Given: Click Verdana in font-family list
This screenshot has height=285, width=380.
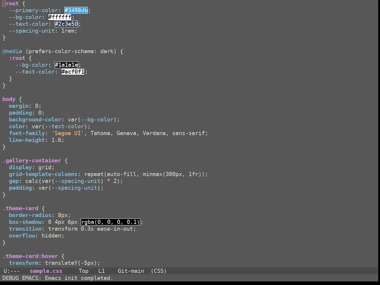Looking at the screenshot, I should pos(154,133).
